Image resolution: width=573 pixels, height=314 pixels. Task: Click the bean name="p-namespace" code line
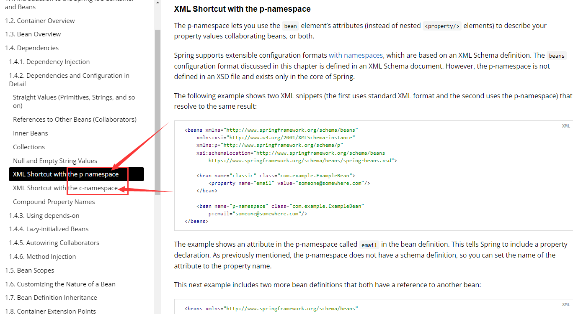click(280, 206)
